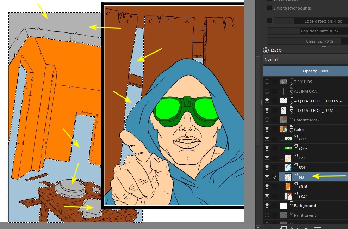Viewport: 348px width, 229px height.
Task: Select the E21 layer
Action: point(302,158)
